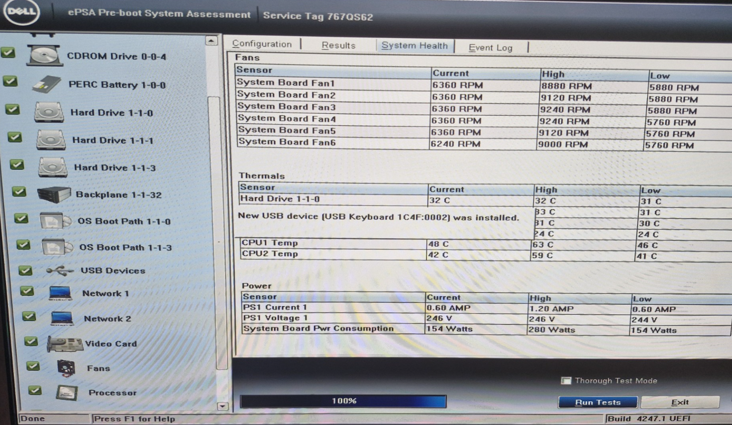732x425 pixels.
Task: Click the Network 2 laptop icon
Action: coord(62,318)
